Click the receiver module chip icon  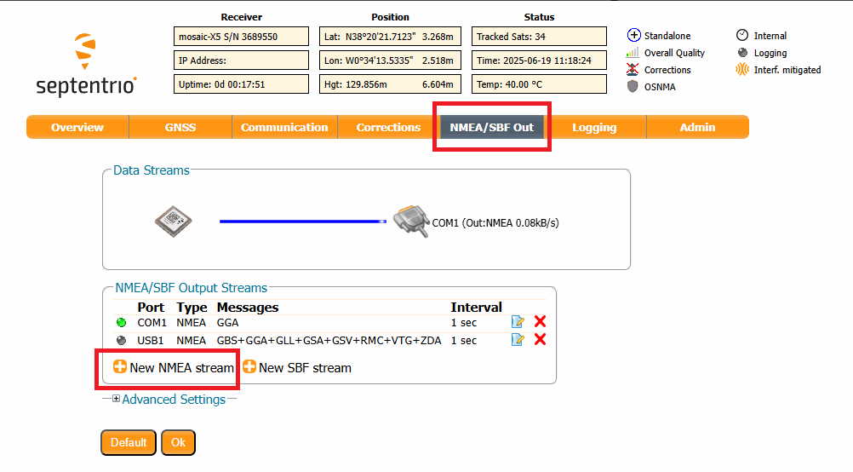173,221
